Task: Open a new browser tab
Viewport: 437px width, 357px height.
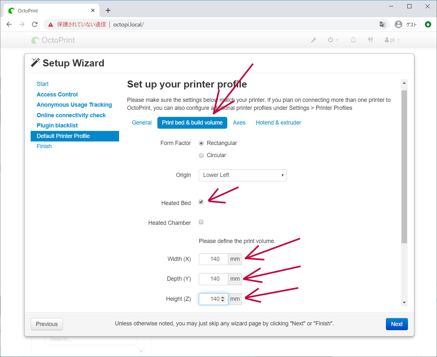Action: tap(108, 11)
